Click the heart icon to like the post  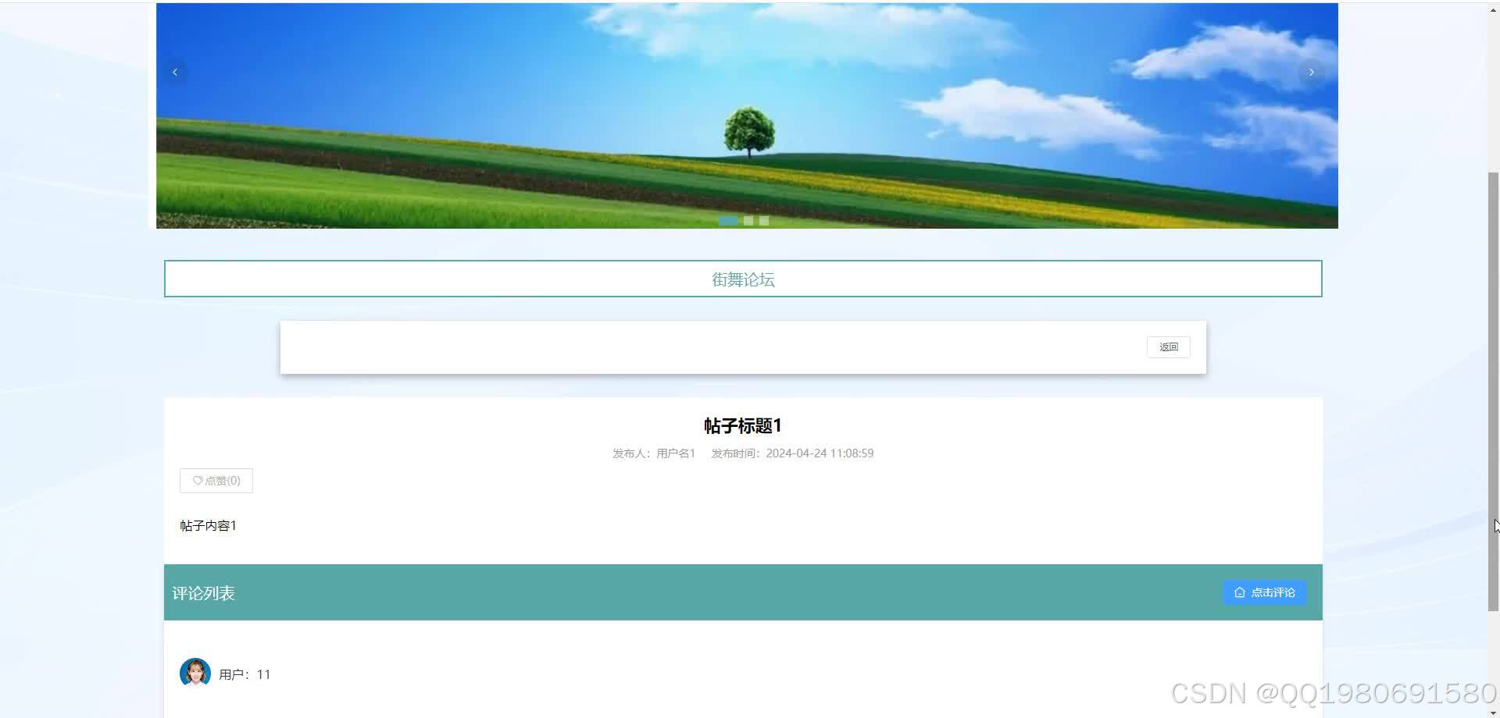click(198, 480)
